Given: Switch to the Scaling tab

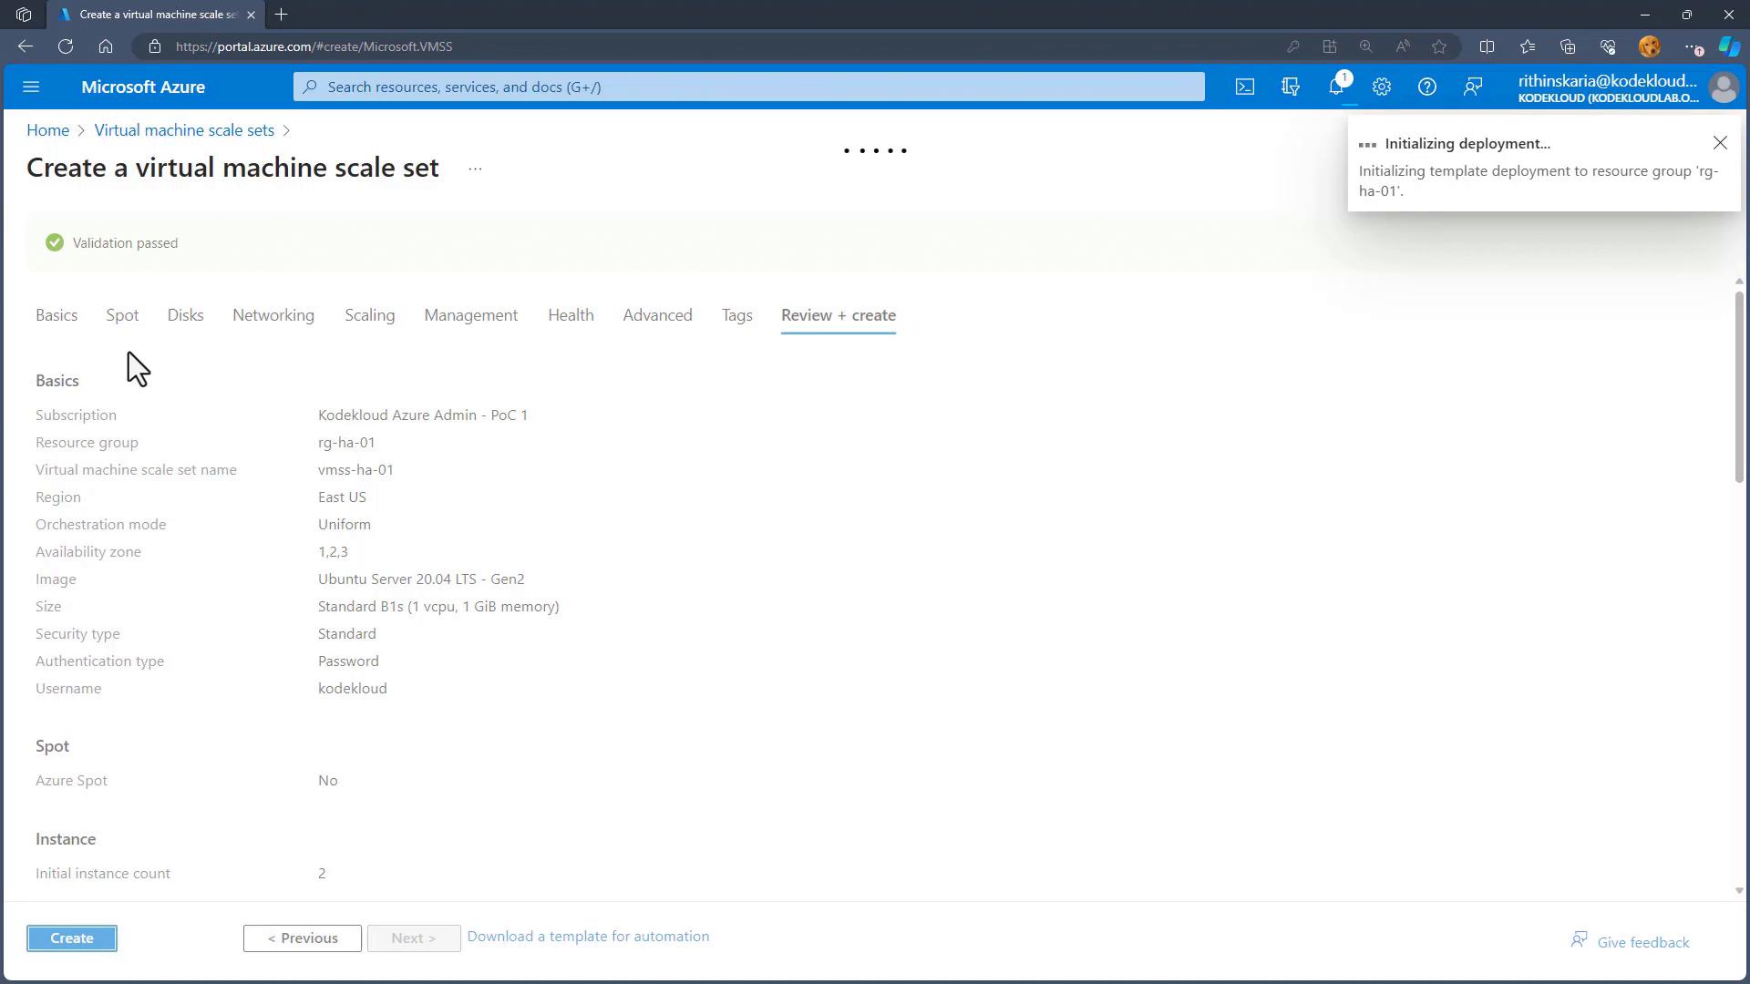Looking at the screenshot, I should point(370,315).
